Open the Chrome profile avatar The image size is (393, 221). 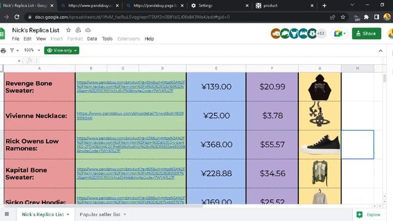(387, 17)
